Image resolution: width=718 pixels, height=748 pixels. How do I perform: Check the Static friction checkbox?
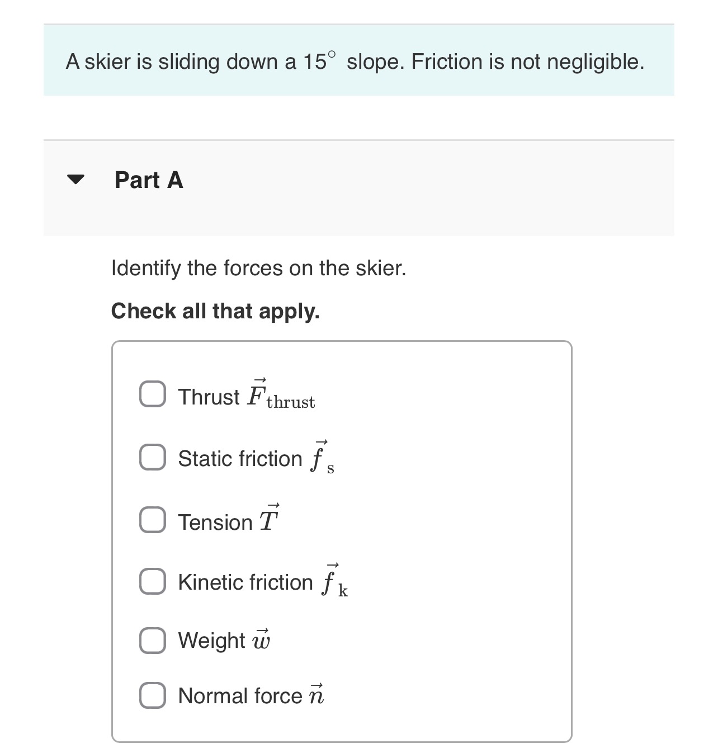coord(152,458)
